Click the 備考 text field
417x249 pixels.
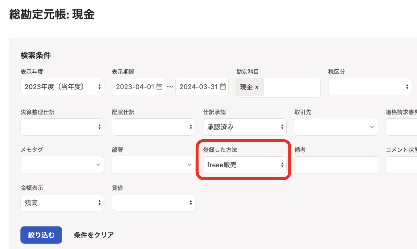tap(336, 165)
